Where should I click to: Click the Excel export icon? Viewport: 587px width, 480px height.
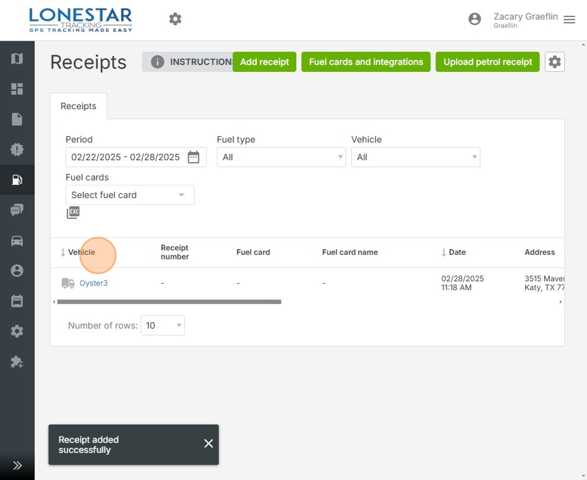pyautogui.click(x=73, y=212)
